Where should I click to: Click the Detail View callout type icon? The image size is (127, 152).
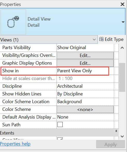click(x=13, y=22)
